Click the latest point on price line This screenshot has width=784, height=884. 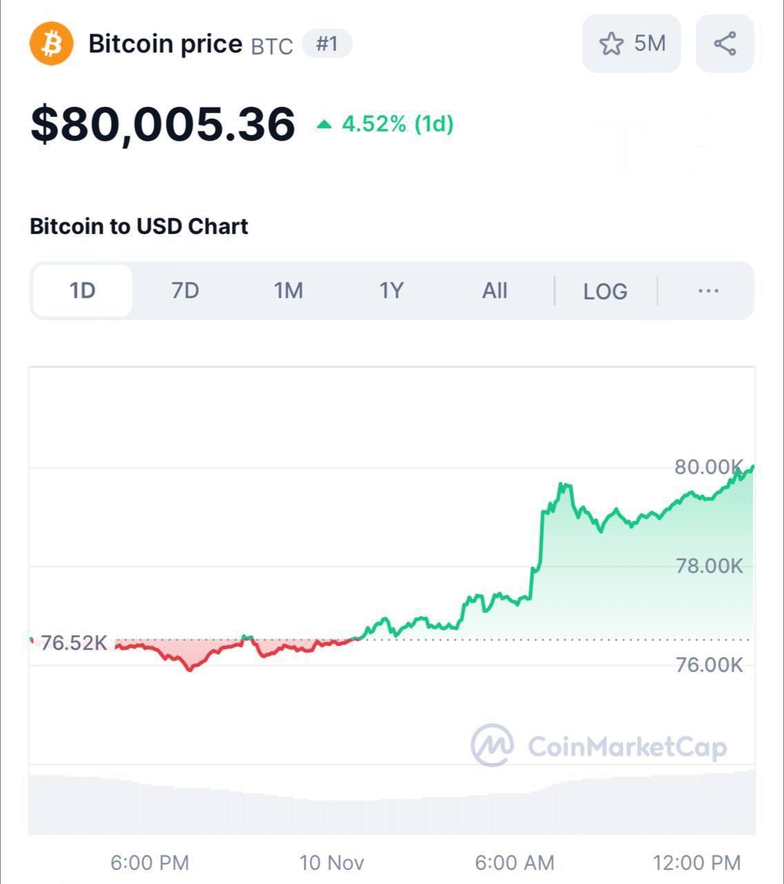coord(752,467)
